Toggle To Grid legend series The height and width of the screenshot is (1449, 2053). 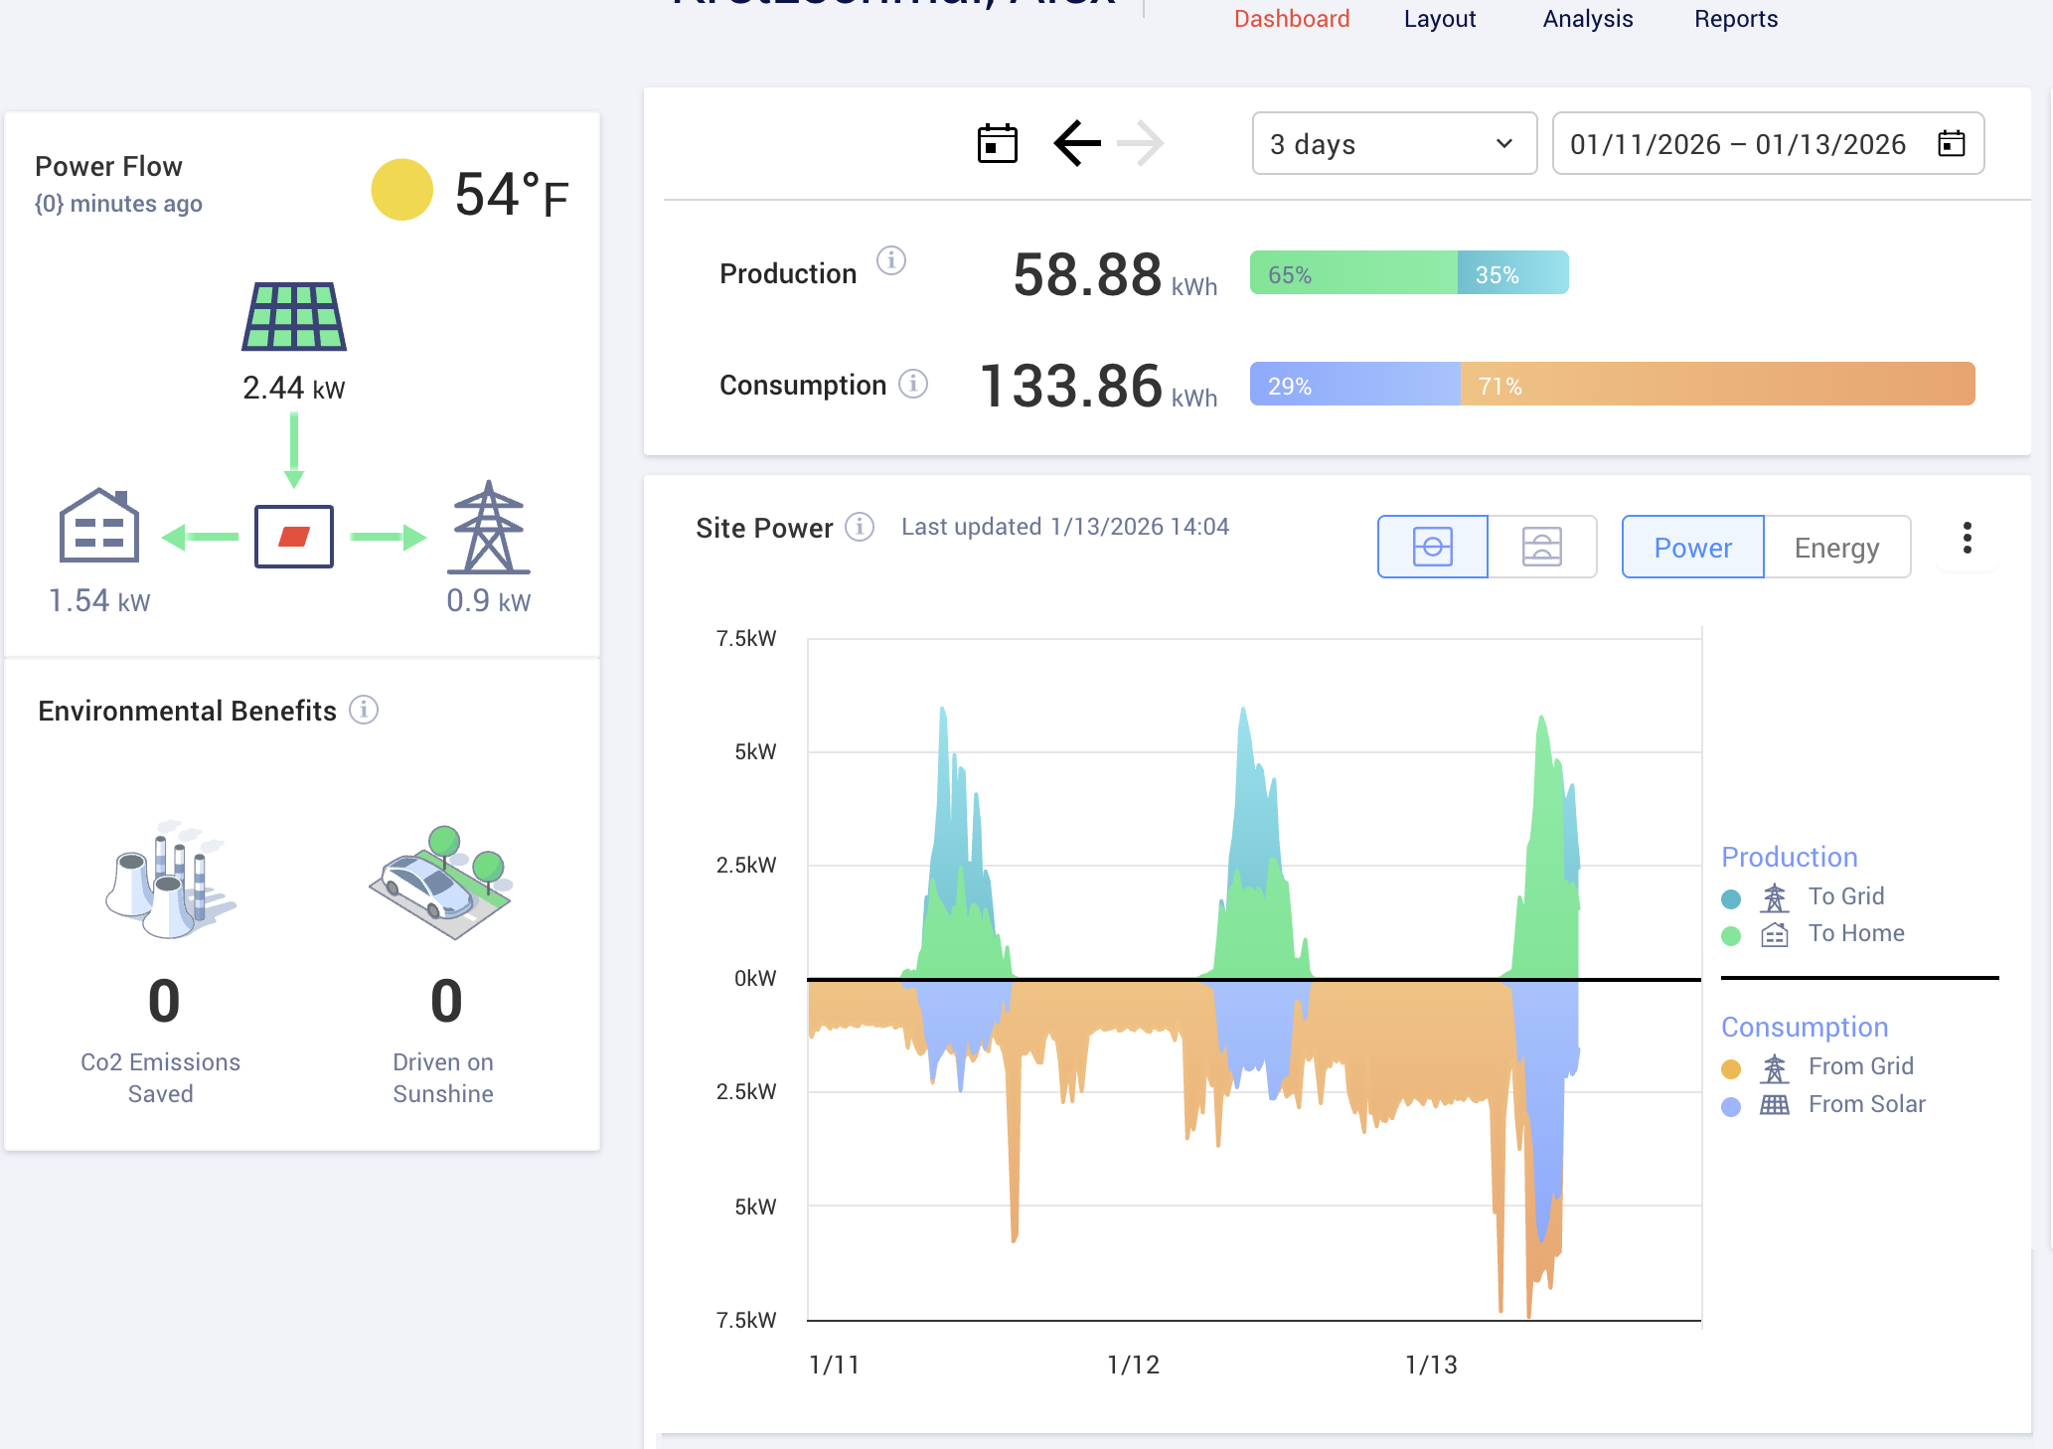click(x=1844, y=896)
